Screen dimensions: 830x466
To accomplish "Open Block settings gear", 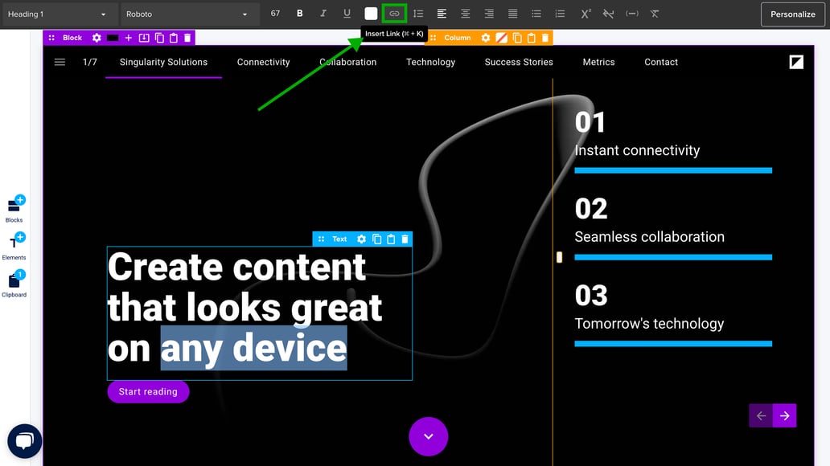I will click(x=97, y=38).
